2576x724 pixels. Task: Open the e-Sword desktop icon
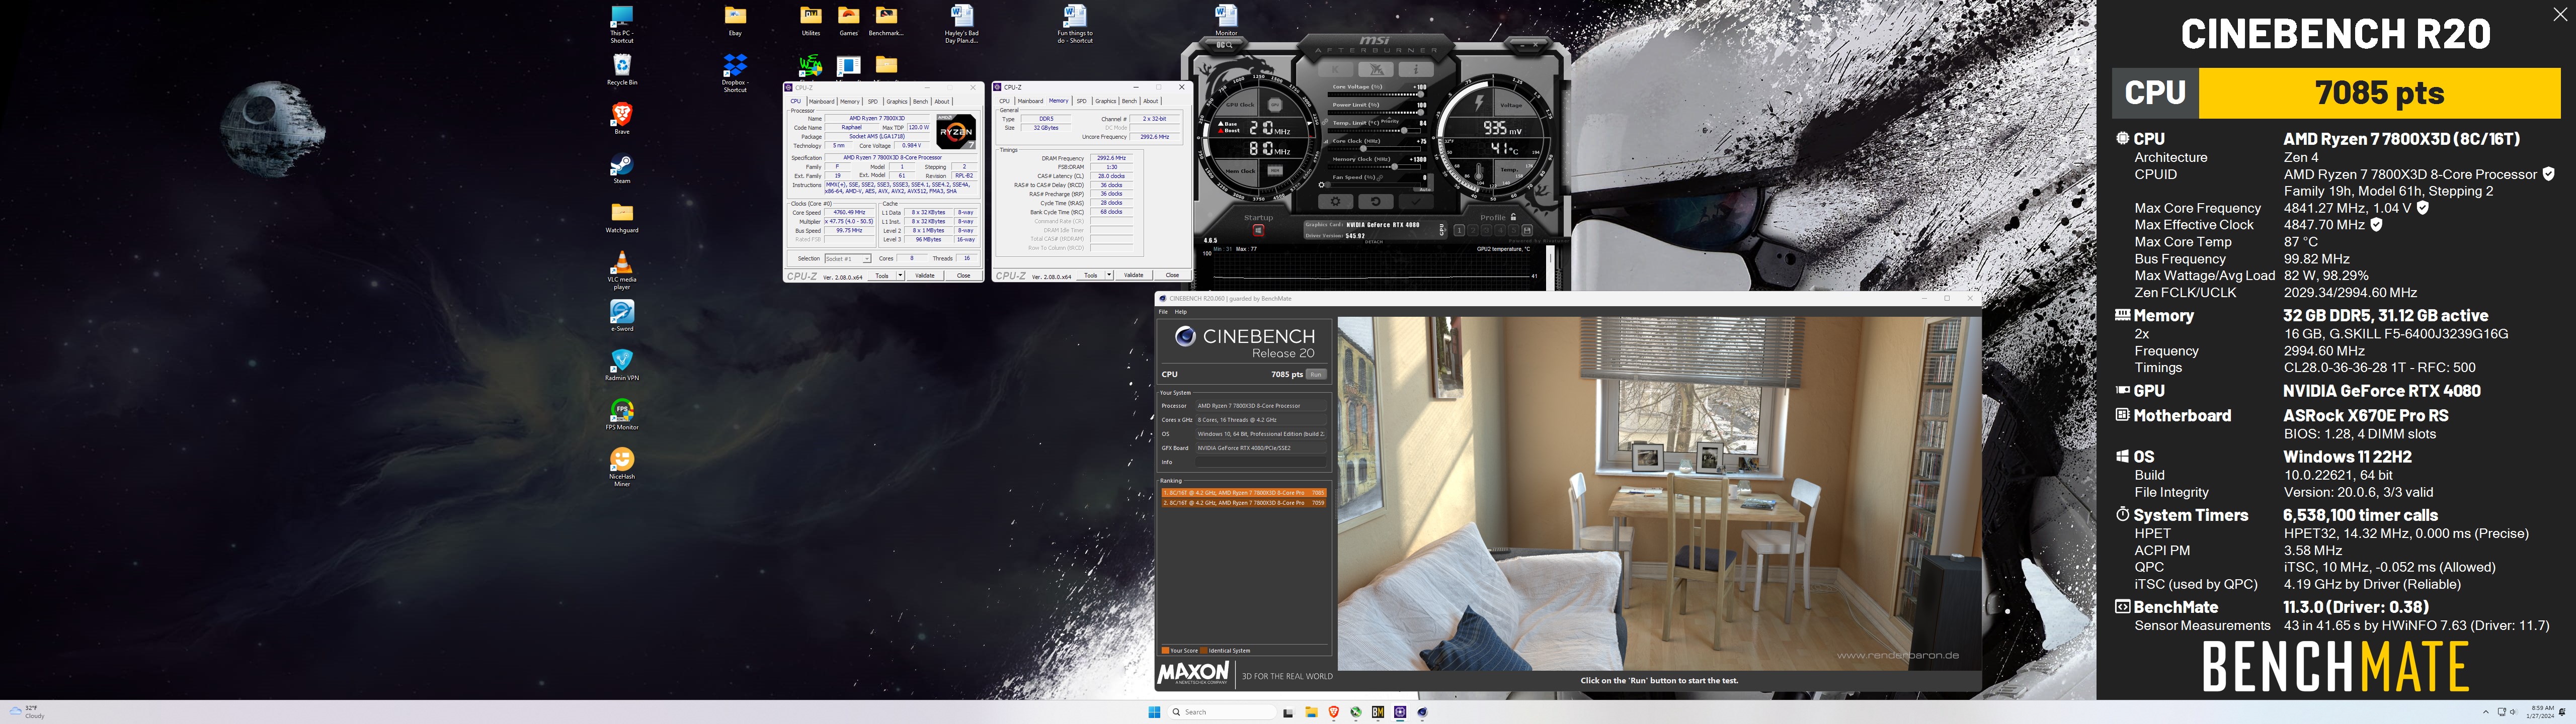[x=622, y=316]
